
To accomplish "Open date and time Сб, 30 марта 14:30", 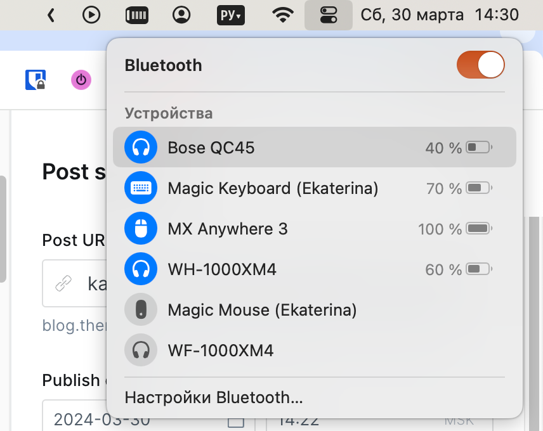I will tap(440, 15).
